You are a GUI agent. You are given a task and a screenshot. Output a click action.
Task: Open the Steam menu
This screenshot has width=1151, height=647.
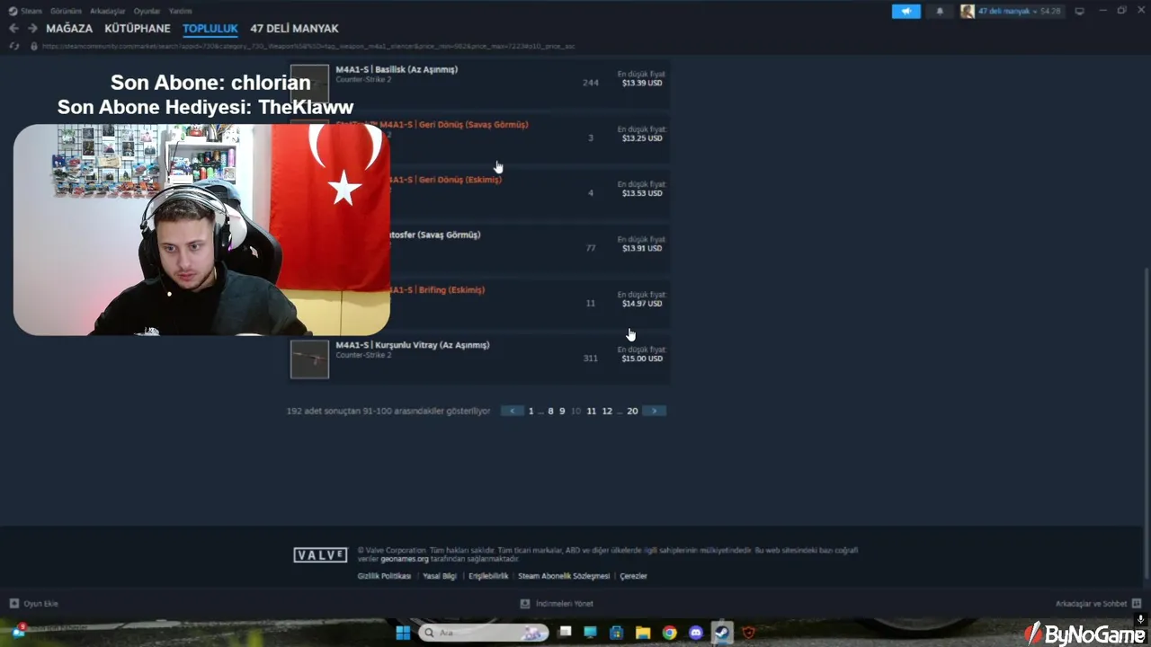pyautogui.click(x=31, y=11)
